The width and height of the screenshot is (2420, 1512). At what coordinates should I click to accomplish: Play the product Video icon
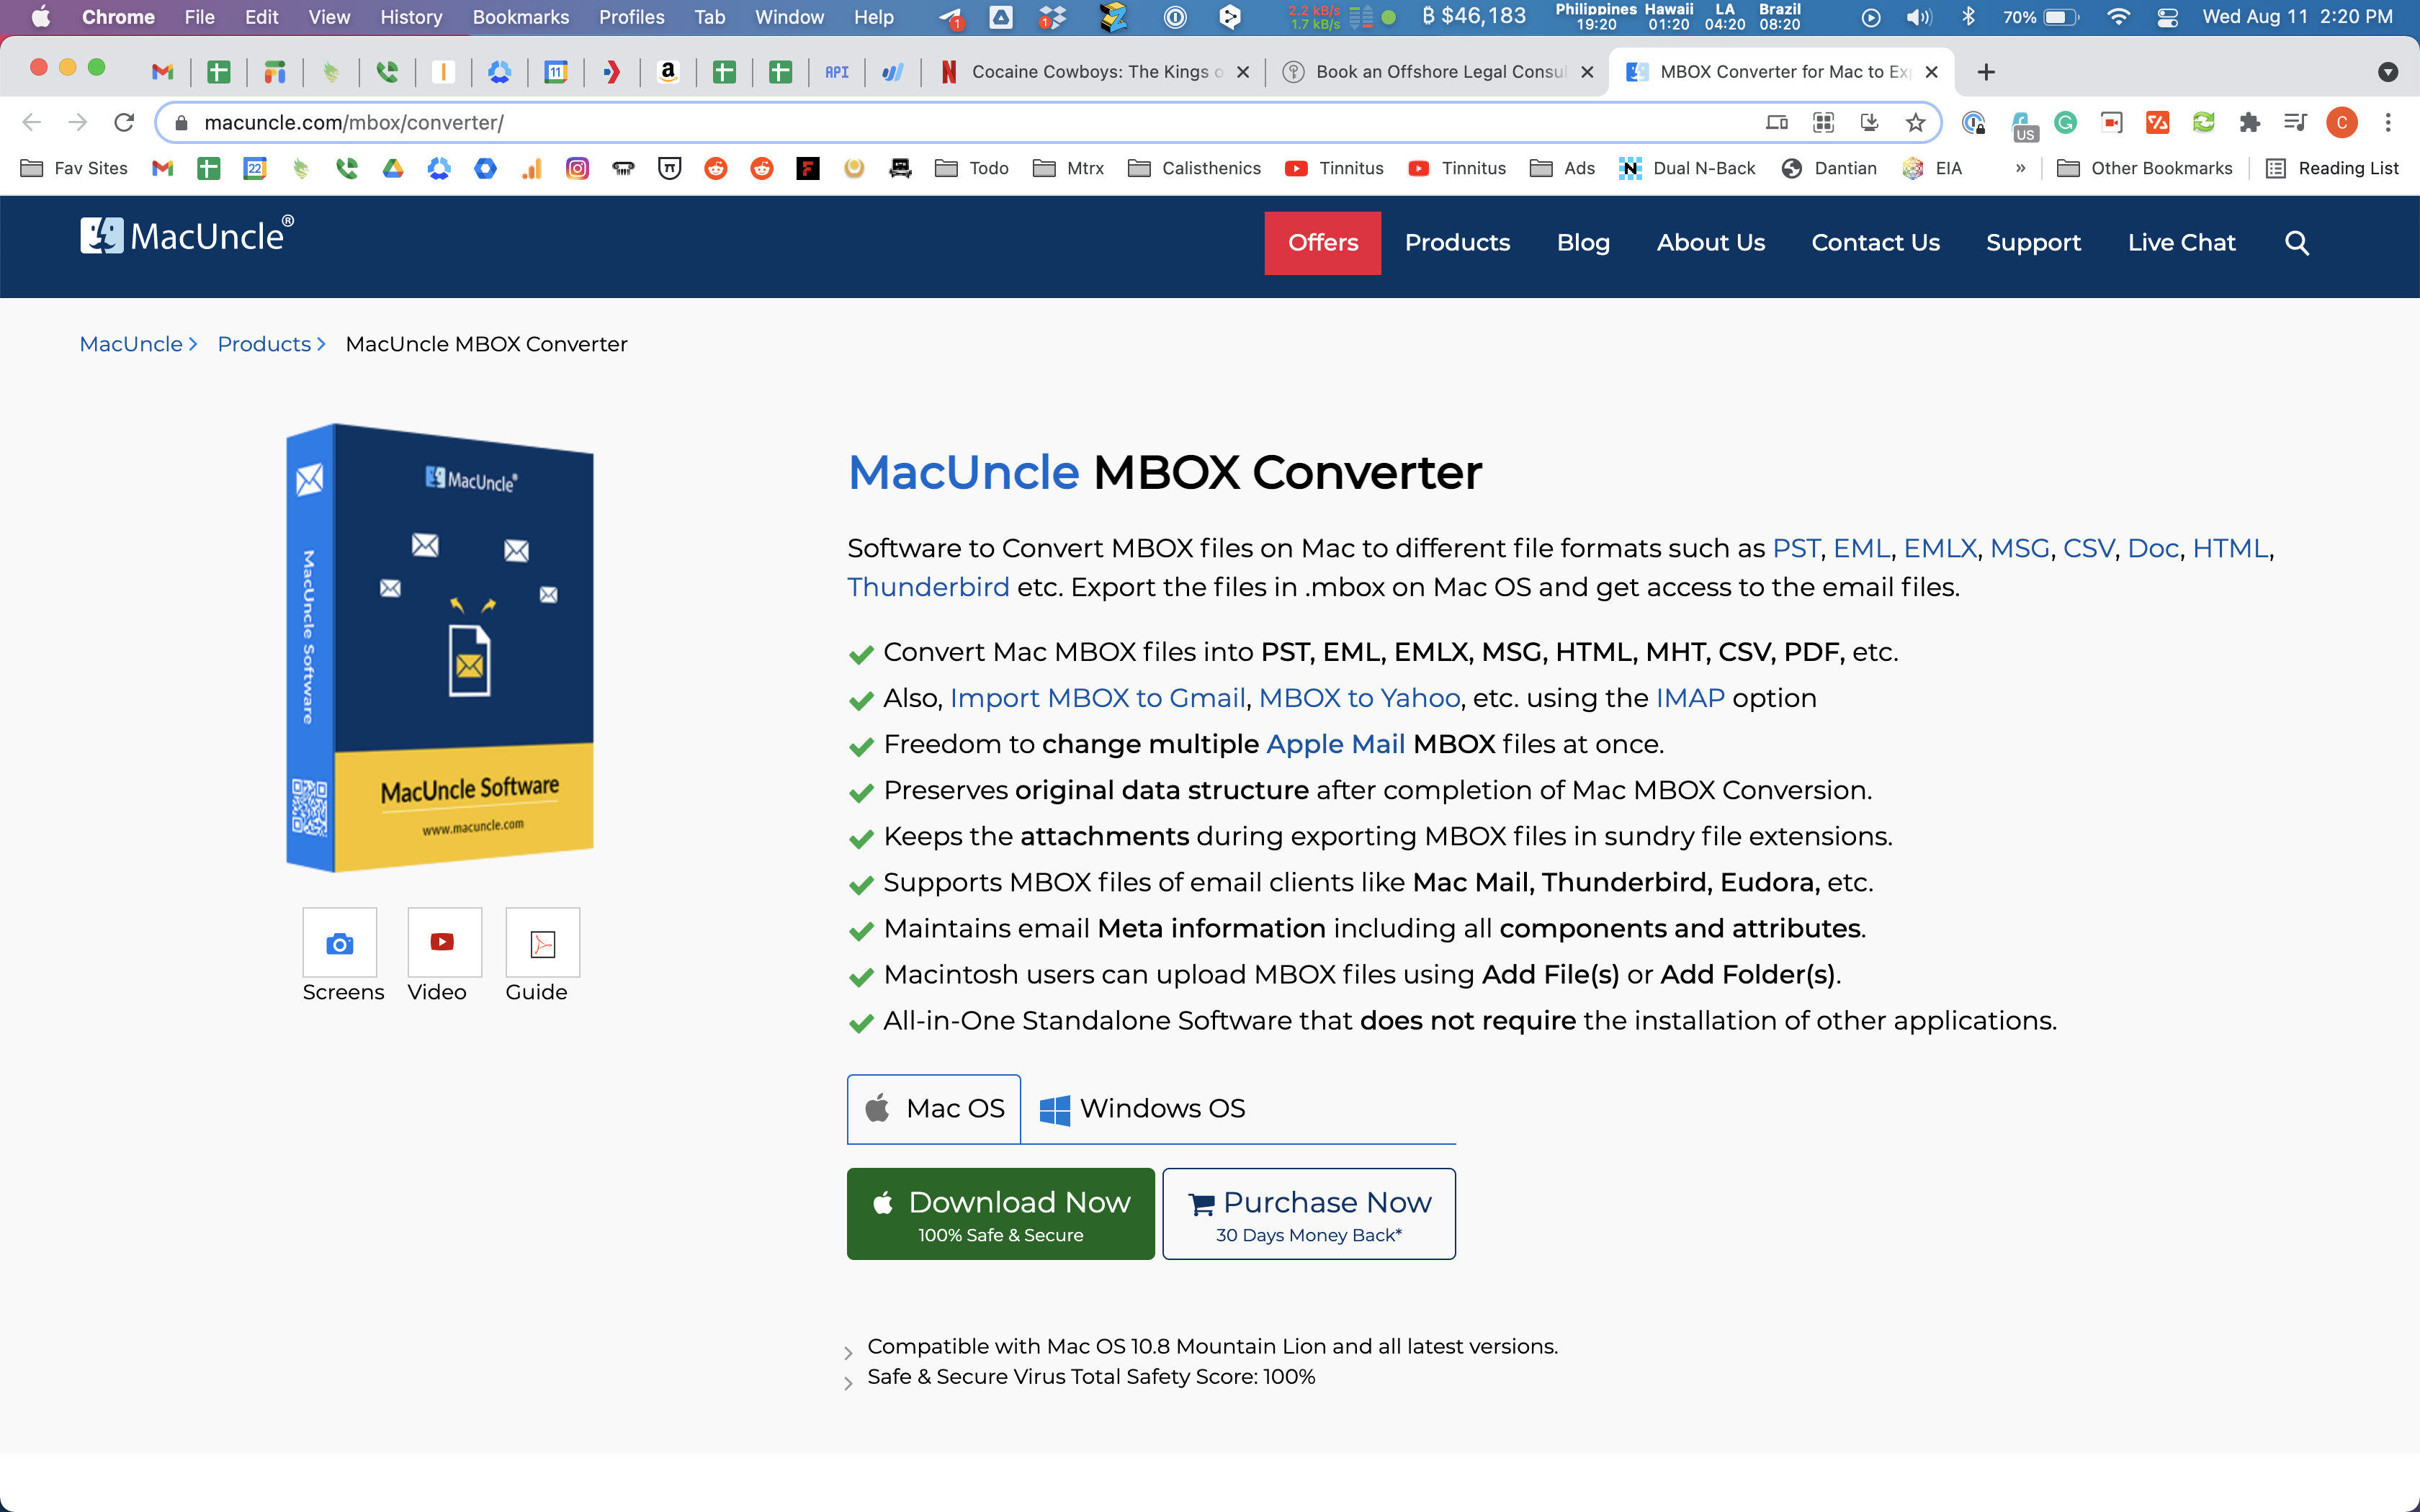(444, 943)
